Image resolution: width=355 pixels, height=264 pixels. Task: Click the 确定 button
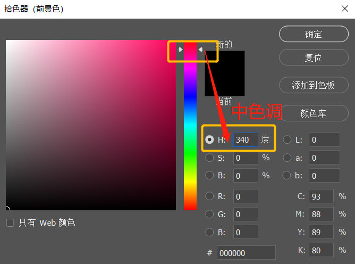tap(314, 34)
